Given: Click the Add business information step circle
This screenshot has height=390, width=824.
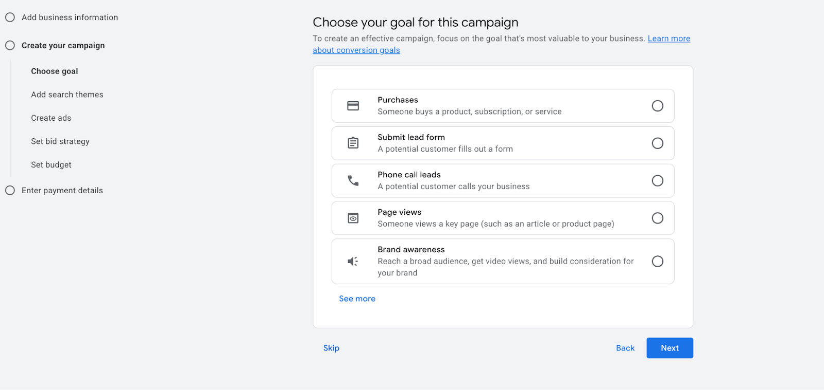Looking at the screenshot, I should point(10,17).
